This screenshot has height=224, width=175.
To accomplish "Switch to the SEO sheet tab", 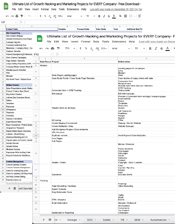I will coord(92,220).
